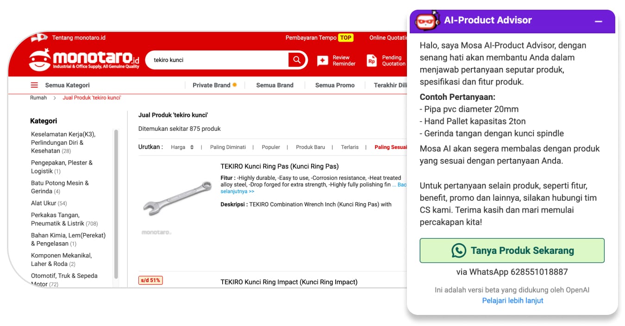Click the Kategori list scrollbar
The image size is (625, 326).
click(x=116, y=203)
